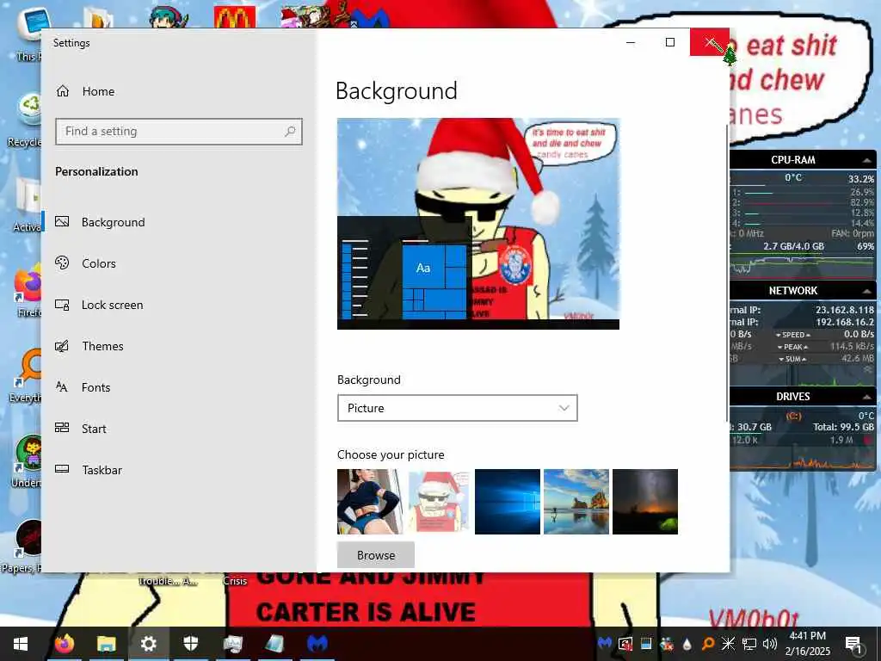Open the notification center icon
Viewport: 881px width, 661px height.
point(854,644)
